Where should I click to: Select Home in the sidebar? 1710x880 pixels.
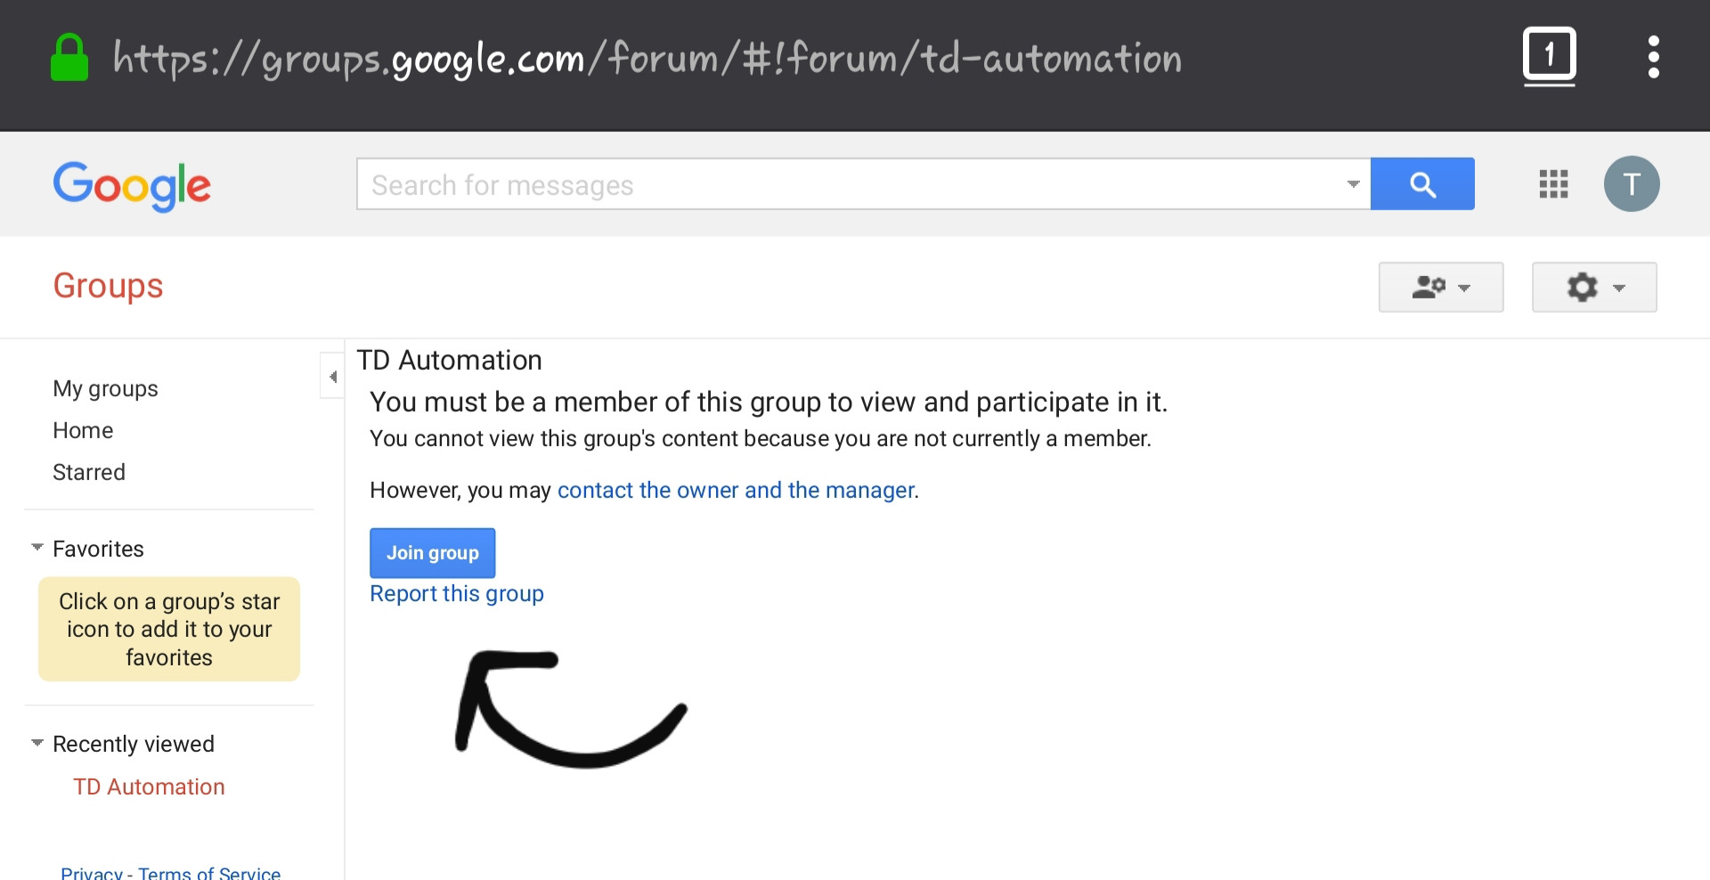pos(83,430)
